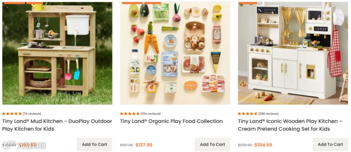This screenshot has height=152, width=351.
Task: Open Tiny Land Organic Play Food Collection title
Action: pyautogui.click(x=171, y=121)
